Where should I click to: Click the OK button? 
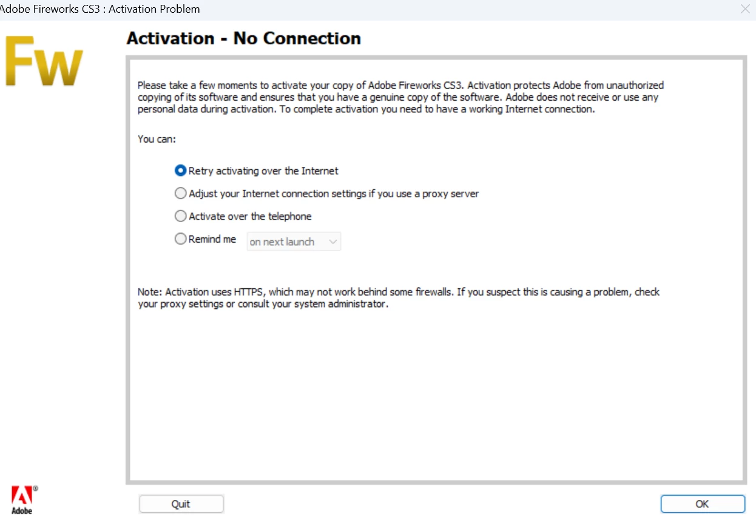[703, 504]
